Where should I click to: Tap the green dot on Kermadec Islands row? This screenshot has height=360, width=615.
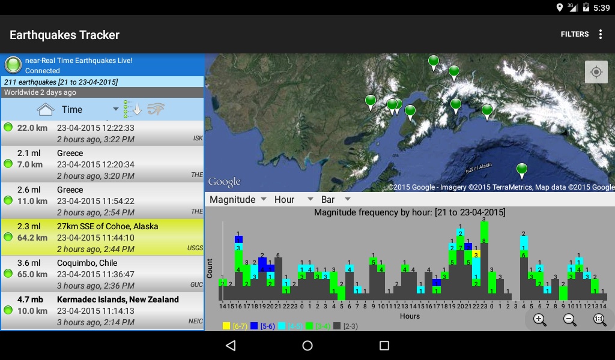(8, 310)
